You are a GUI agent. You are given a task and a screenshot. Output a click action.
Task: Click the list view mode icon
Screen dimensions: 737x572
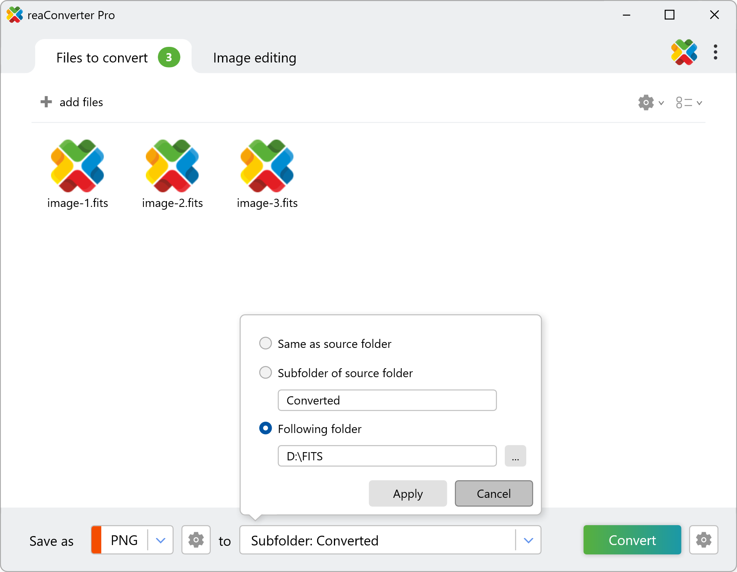coord(684,103)
